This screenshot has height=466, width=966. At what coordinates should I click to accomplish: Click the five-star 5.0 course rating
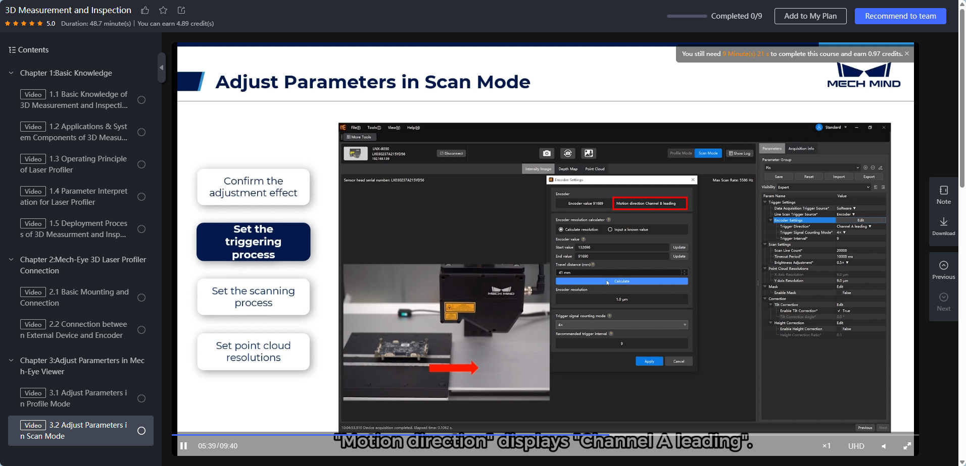click(x=30, y=23)
